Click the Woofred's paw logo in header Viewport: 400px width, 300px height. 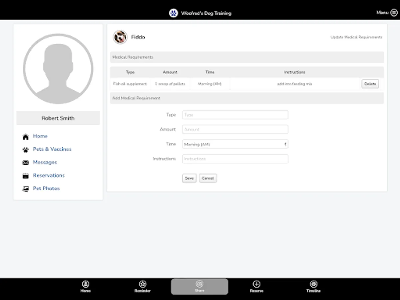pos(173,13)
